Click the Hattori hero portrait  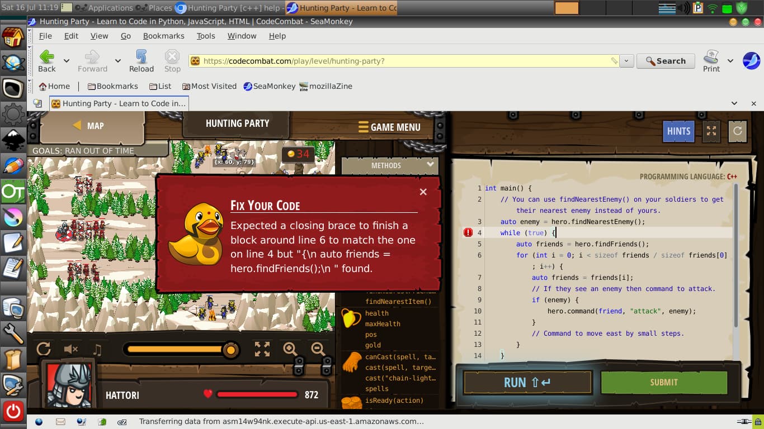(x=69, y=385)
